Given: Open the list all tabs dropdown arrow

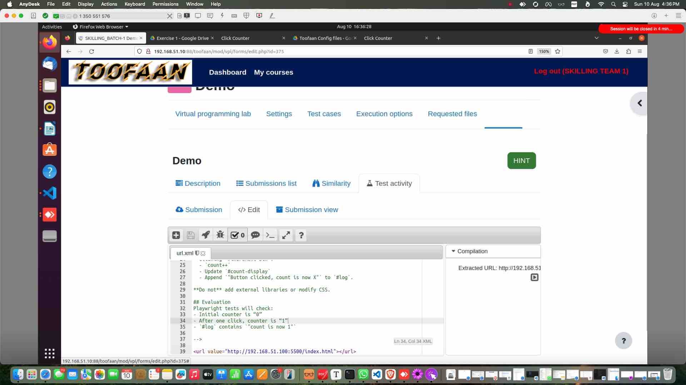Looking at the screenshot, I should 596,38.
